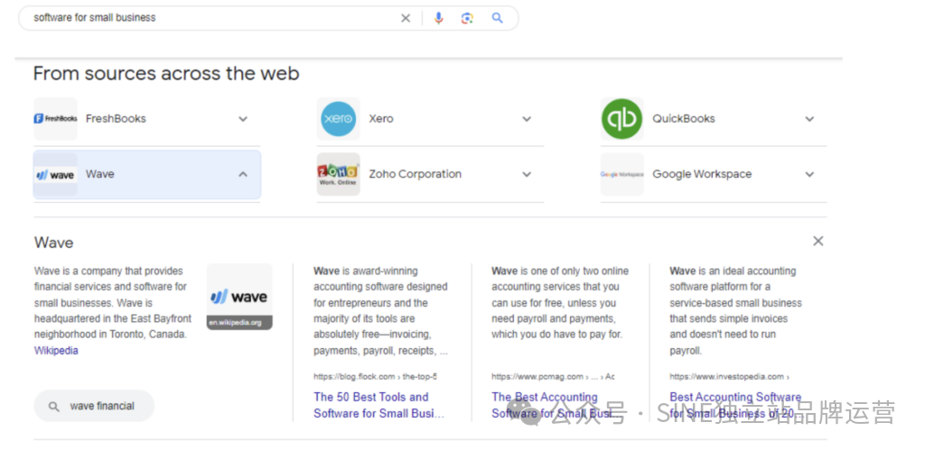This screenshot has height=450, width=925.
Task: Click the magnifying glass search button
Action: pos(497,18)
